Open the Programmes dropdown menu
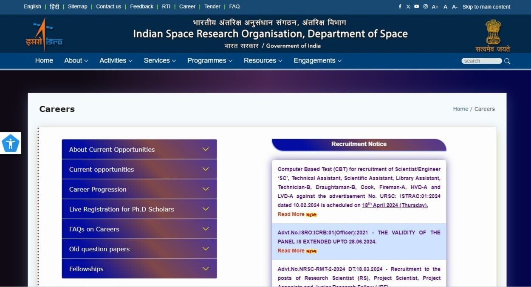This screenshot has width=531, height=287. click(x=210, y=60)
